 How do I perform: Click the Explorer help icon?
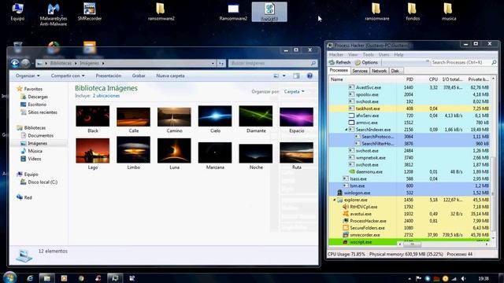309,75
